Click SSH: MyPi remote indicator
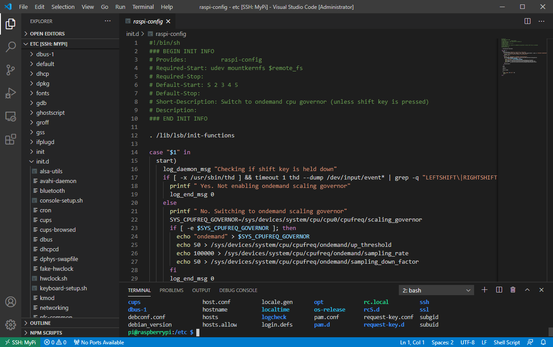The image size is (553, 347). click(20, 342)
